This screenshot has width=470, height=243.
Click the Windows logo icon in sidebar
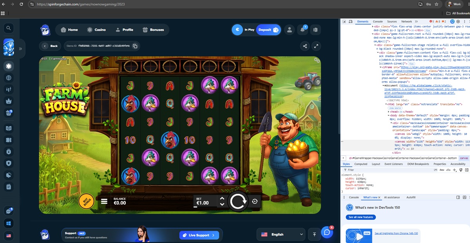pyautogui.click(x=9, y=223)
